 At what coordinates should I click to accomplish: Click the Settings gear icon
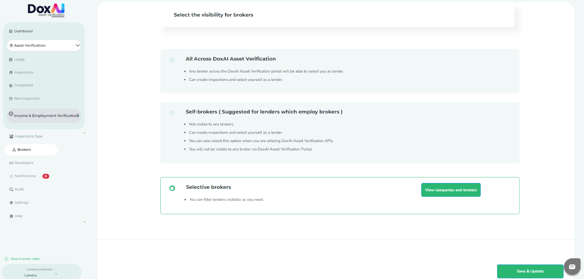pos(11,203)
